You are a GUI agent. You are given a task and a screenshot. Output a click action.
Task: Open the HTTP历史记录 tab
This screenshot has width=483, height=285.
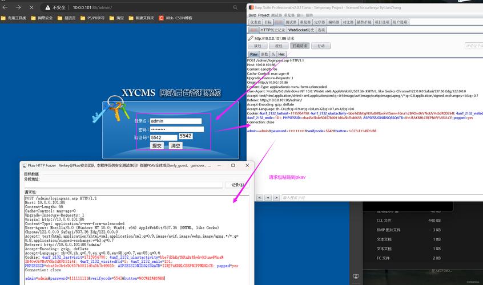tap(272, 30)
